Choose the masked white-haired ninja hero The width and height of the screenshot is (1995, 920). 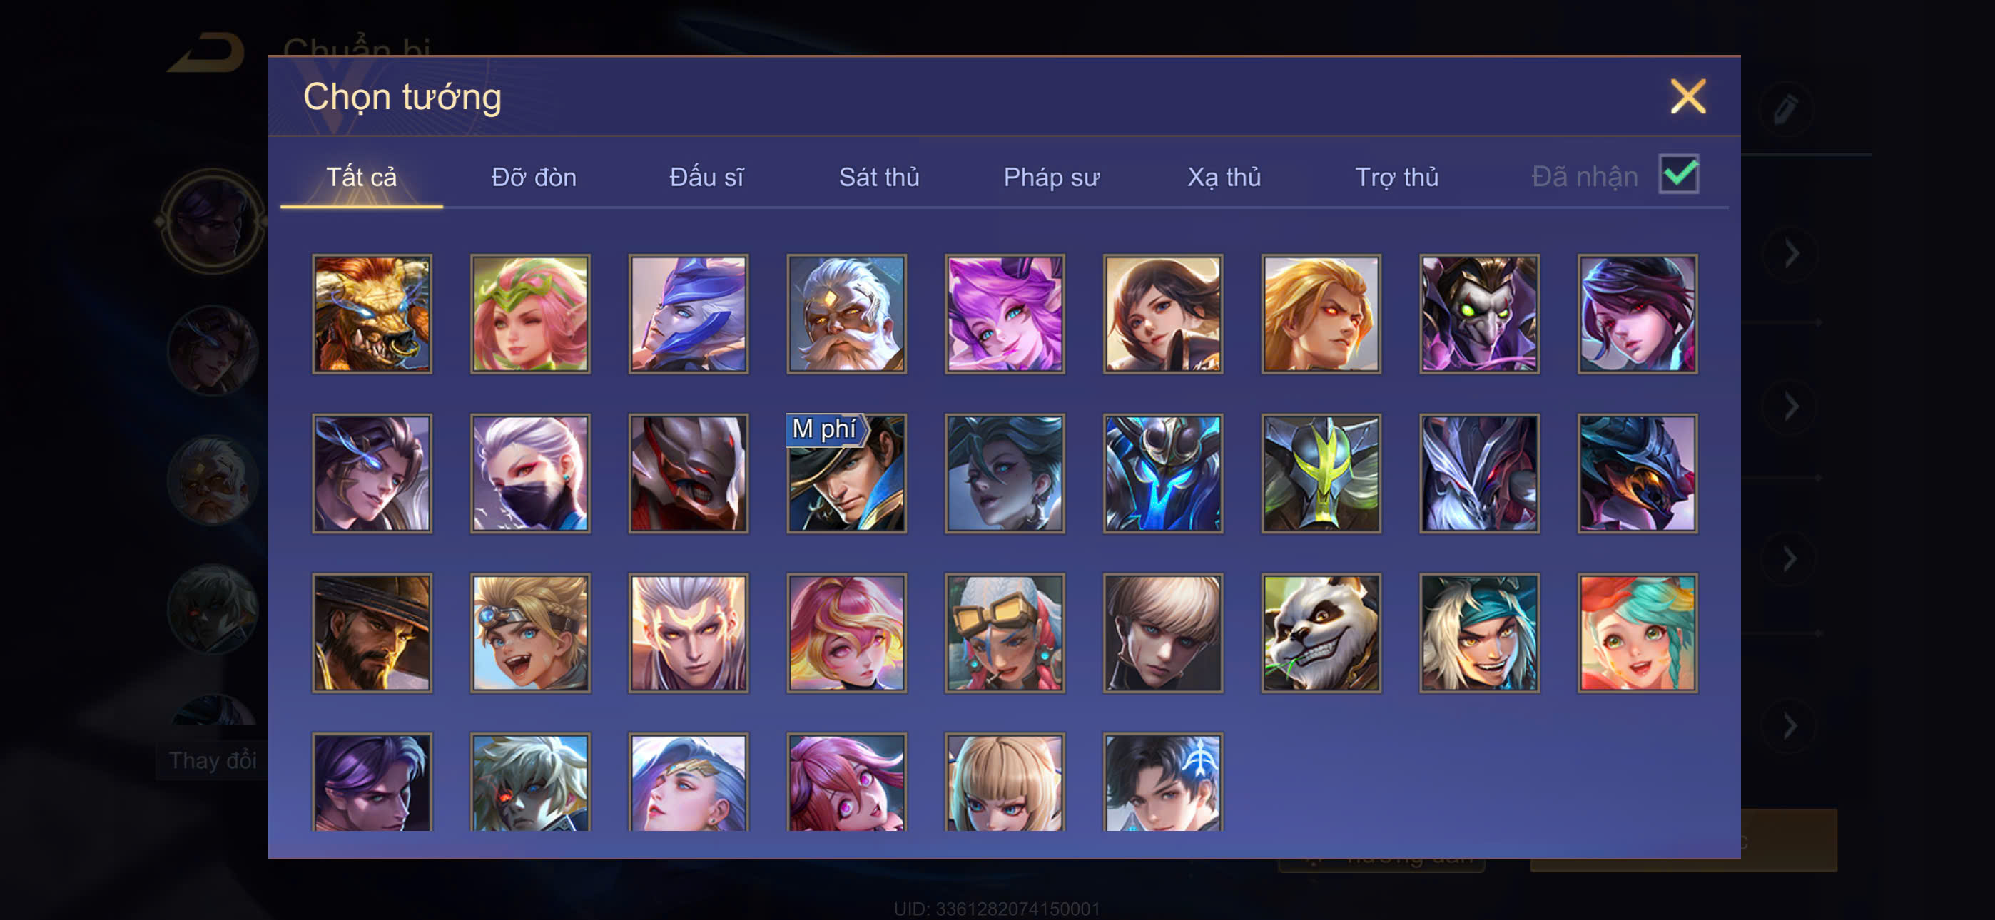coord(531,473)
